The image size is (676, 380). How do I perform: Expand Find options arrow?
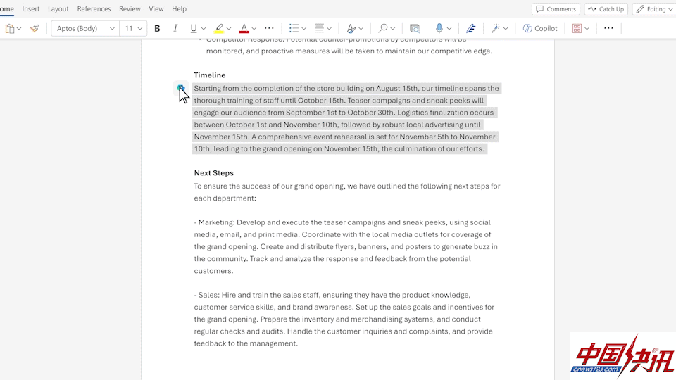pos(393,29)
